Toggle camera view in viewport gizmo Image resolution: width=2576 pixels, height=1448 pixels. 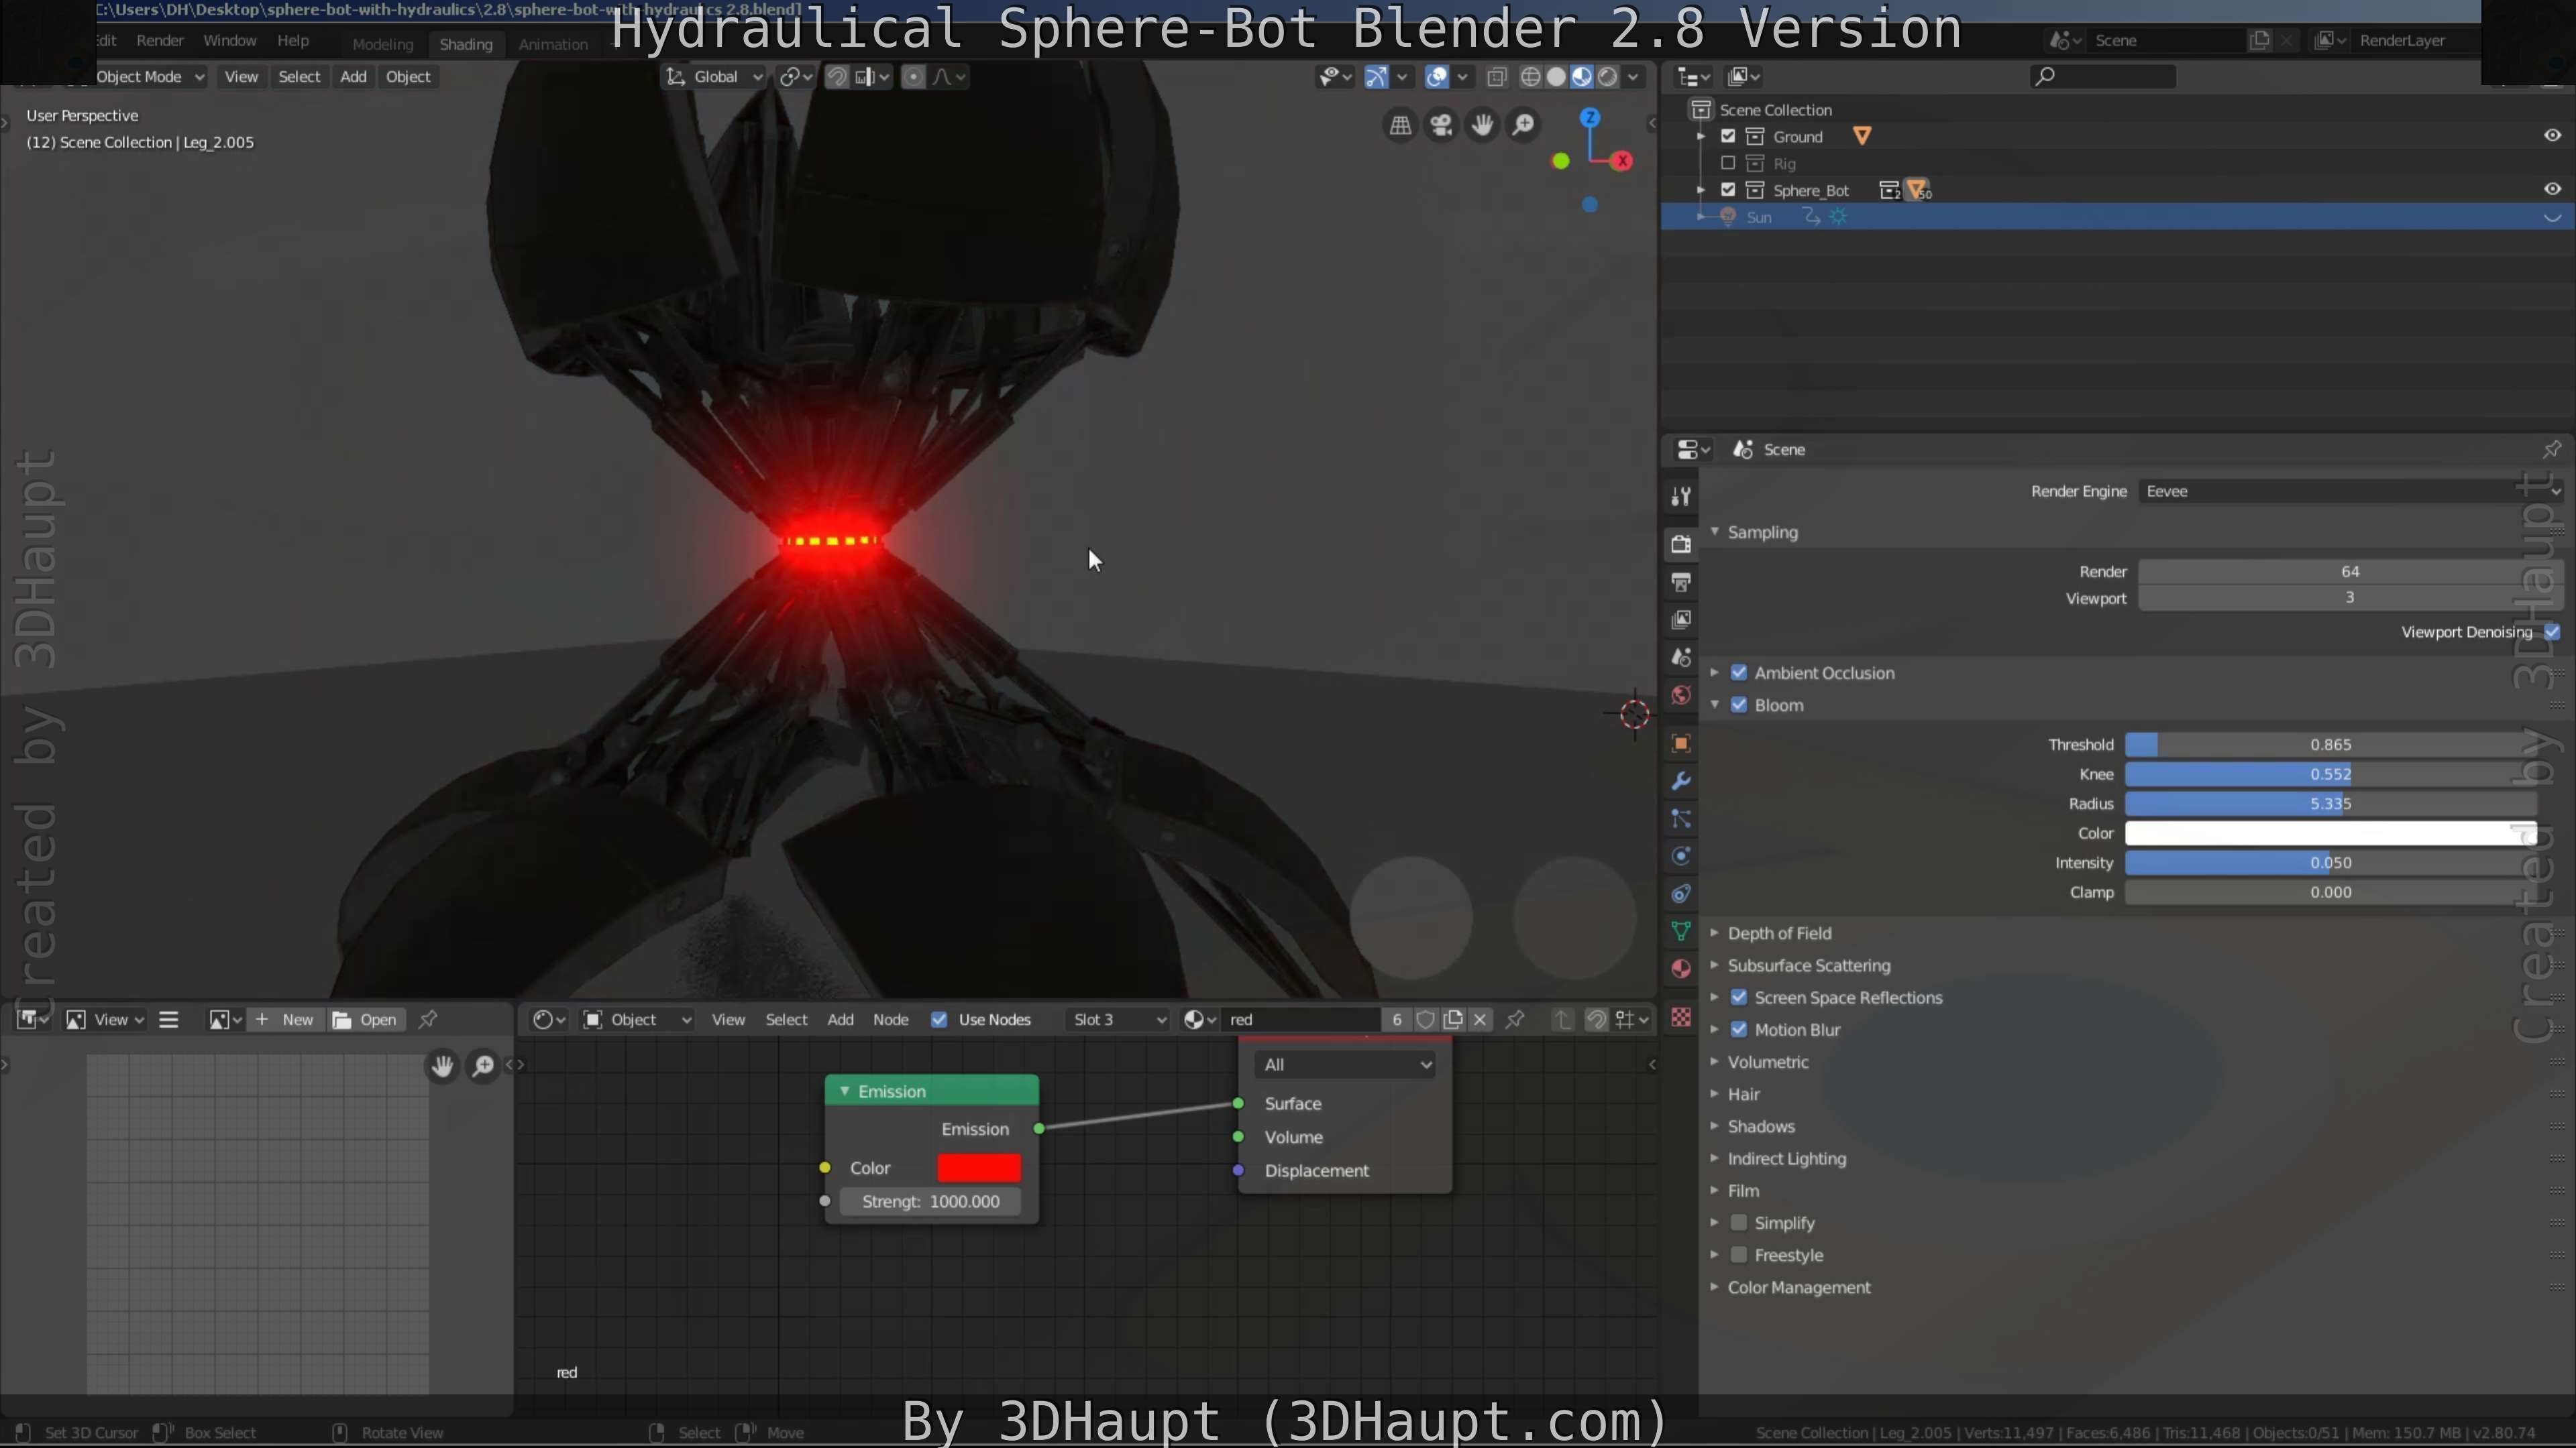(1441, 125)
